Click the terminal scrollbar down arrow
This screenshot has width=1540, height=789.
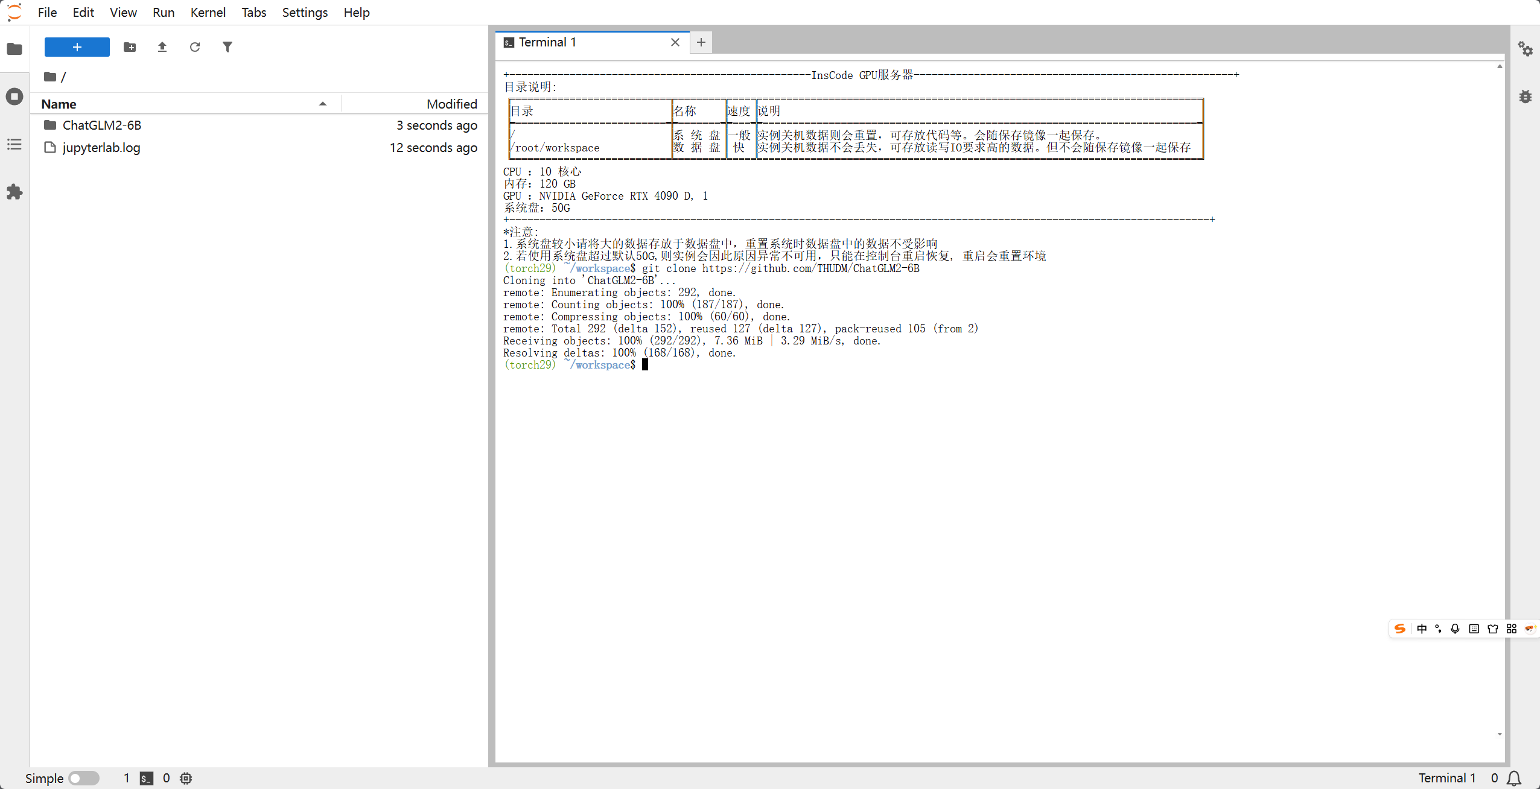(1500, 734)
